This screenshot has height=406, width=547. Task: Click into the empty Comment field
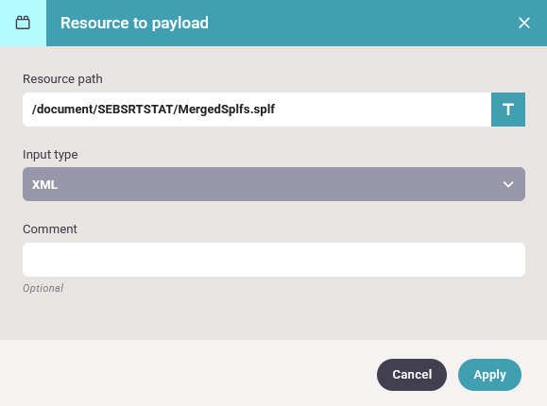point(274,260)
